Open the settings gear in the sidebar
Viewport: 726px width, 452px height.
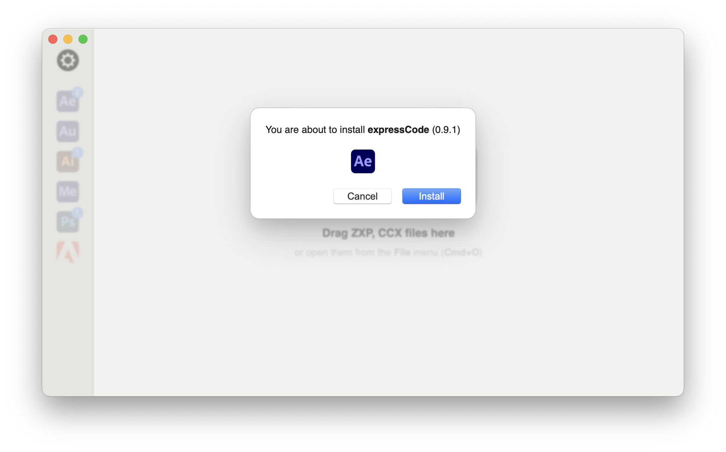point(68,60)
